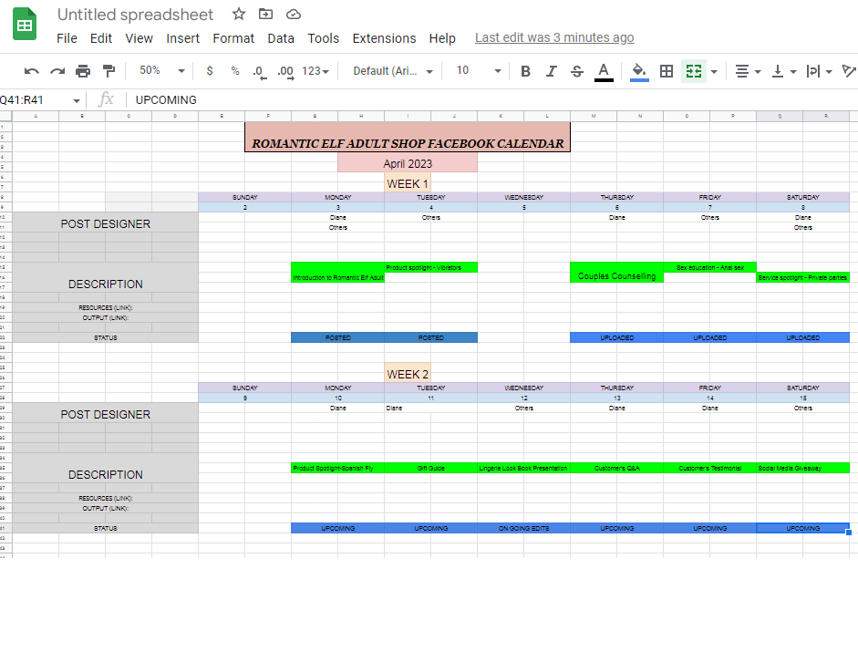Image resolution: width=858 pixels, height=662 pixels.
Task: Increase decimal places
Action: [x=285, y=72]
